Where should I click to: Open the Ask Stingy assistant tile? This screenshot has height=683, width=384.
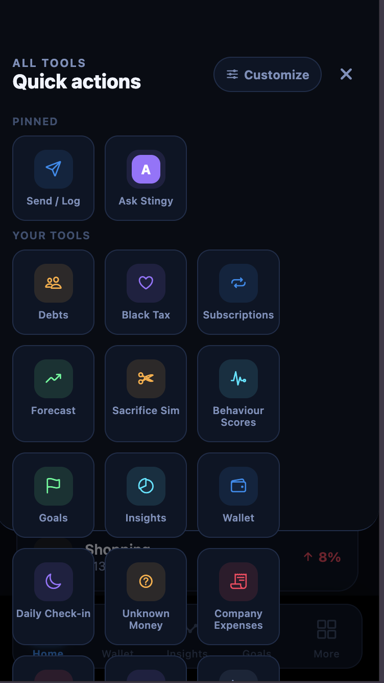coord(146,178)
